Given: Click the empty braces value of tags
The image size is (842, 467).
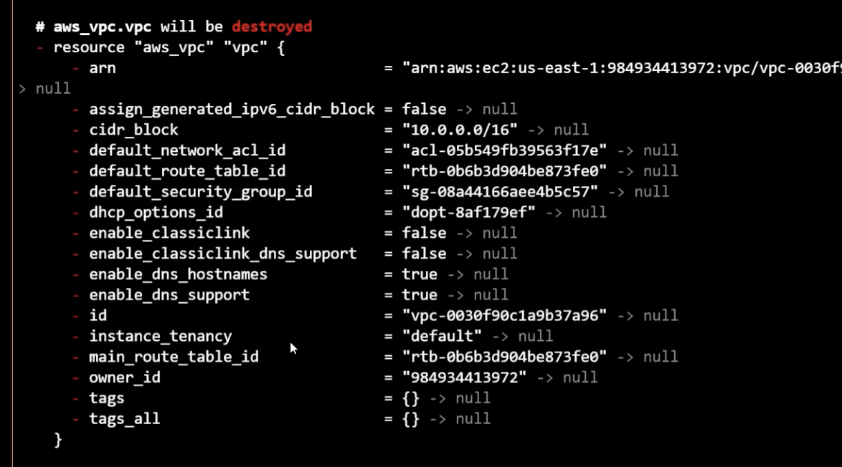Looking at the screenshot, I should click(411, 398).
